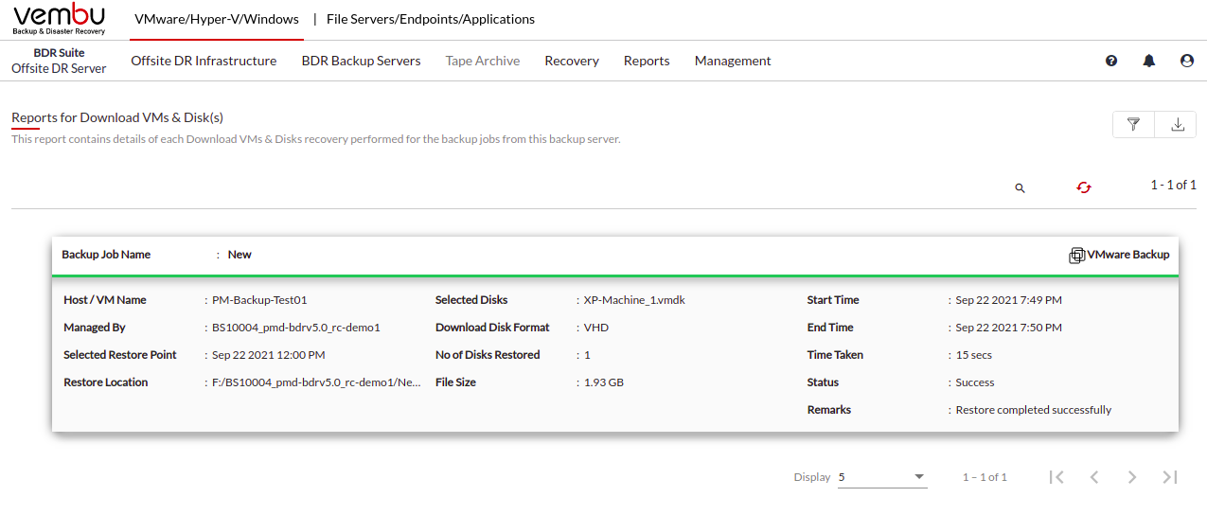Viewport: 1207px width, 515px height.
Task: Click the disk format value VHD
Action: [596, 328]
